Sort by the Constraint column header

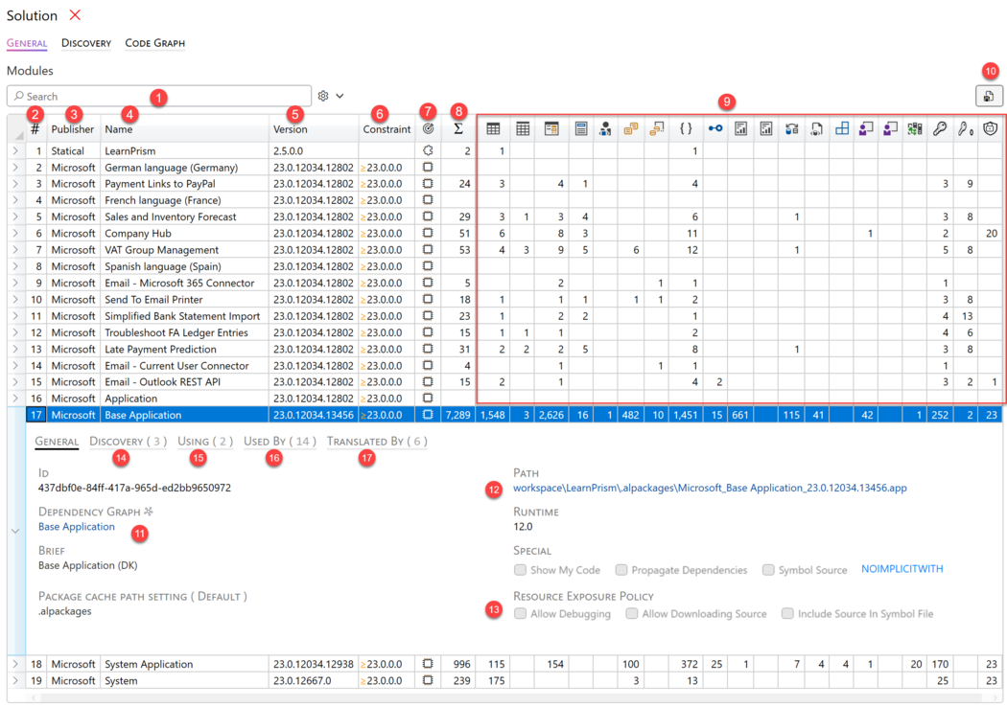386,129
